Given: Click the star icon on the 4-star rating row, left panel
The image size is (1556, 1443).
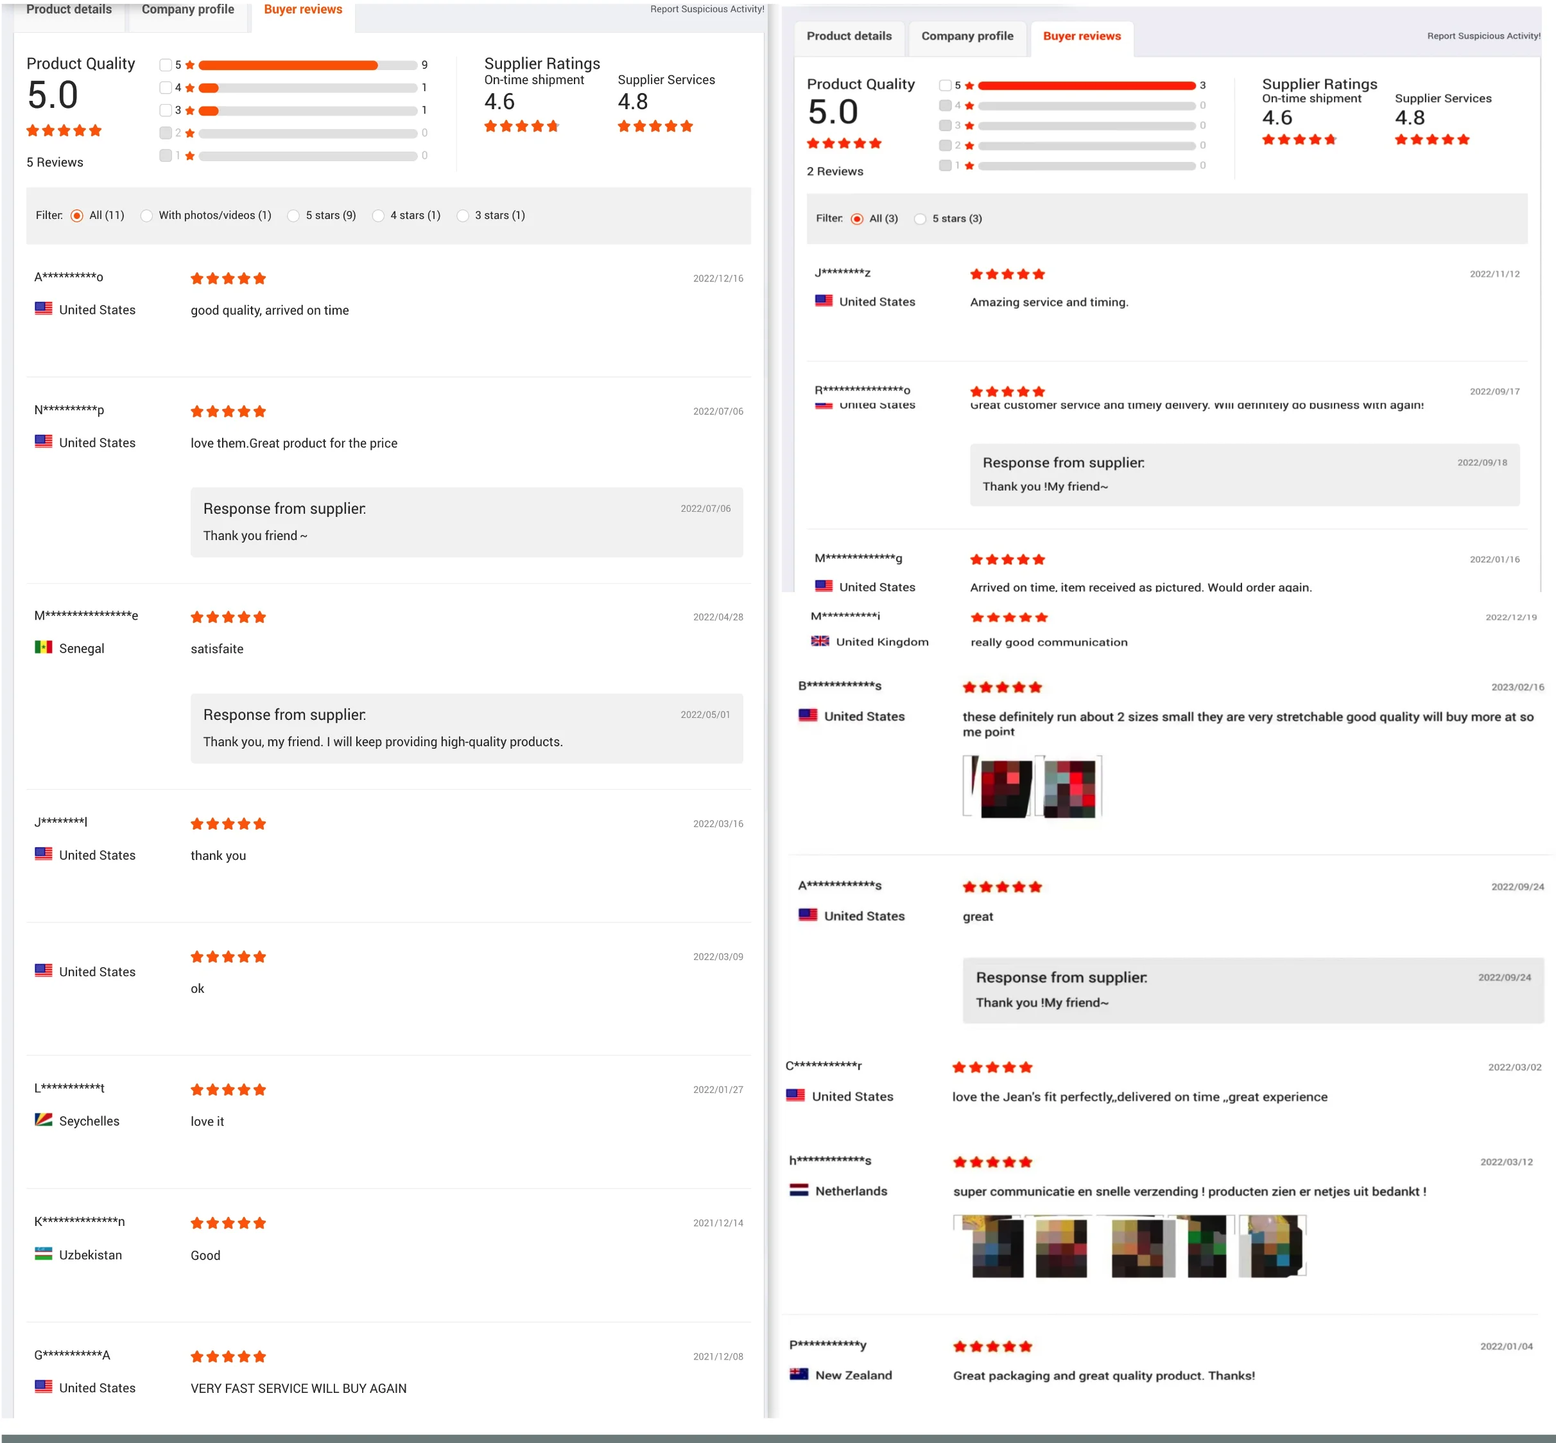Looking at the screenshot, I should coord(189,87).
